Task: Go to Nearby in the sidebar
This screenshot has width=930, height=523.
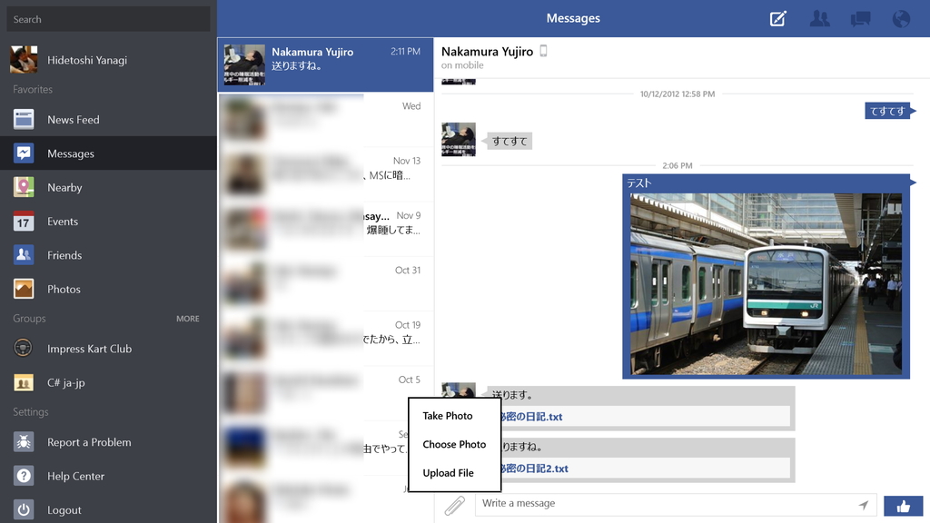Action: pos(64,187)
